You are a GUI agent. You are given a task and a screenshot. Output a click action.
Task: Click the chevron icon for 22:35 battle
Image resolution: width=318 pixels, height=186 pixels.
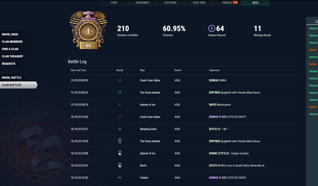coord(120,178)
